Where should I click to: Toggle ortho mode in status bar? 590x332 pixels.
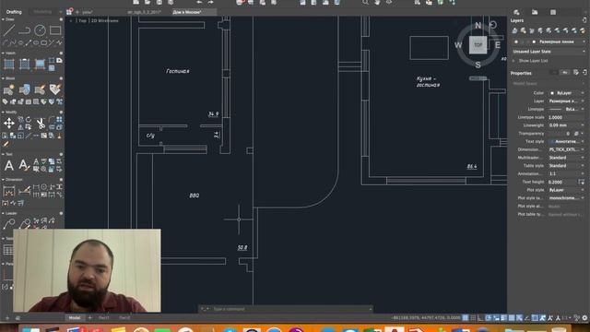pyautogui.click(x=480, y=318)
